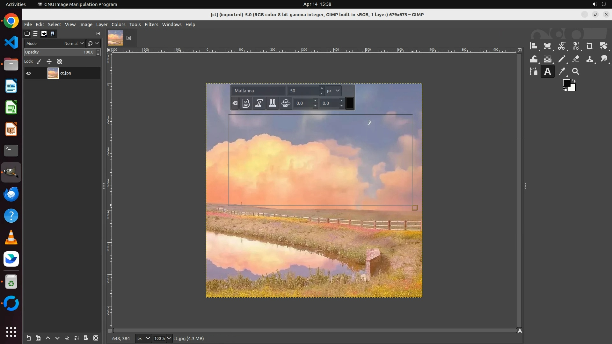Screen dimensions: 612x344
Task: Clear text style with the eraser button
Action: (235, 103)
